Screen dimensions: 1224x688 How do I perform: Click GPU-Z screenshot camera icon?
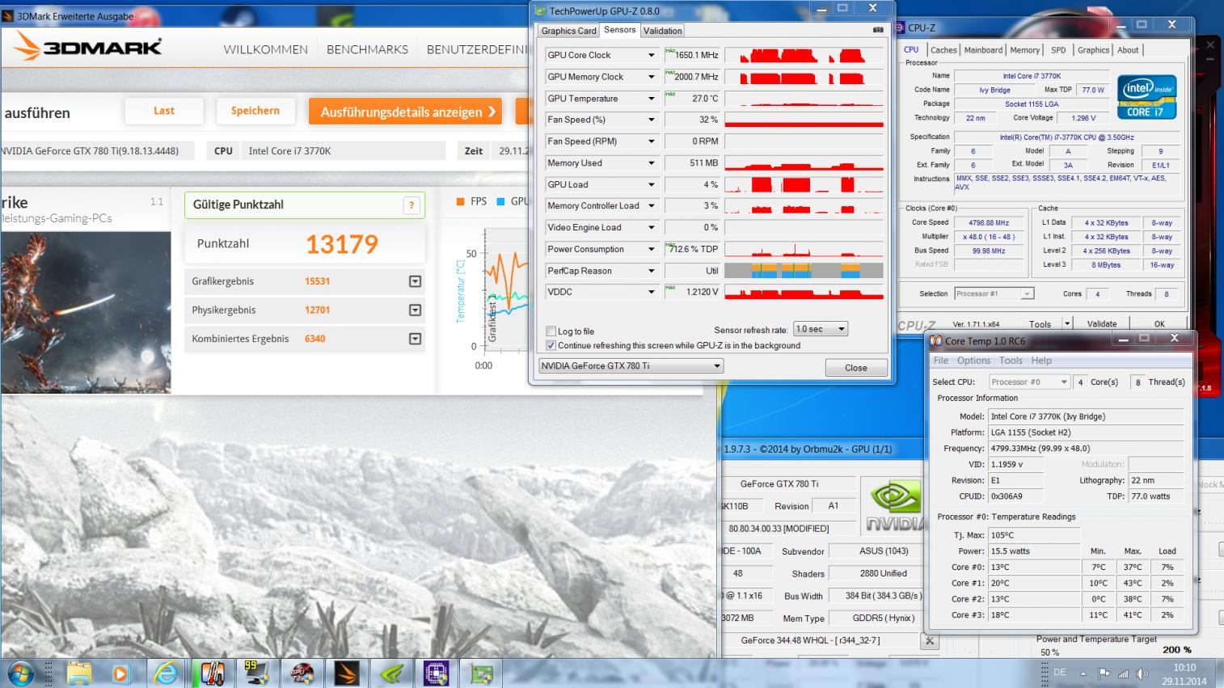878,30
